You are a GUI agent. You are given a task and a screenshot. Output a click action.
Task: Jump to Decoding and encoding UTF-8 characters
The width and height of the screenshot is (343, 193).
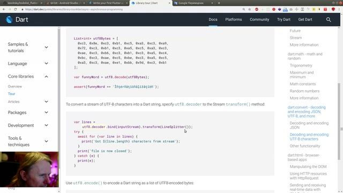[x=309, y=137]
